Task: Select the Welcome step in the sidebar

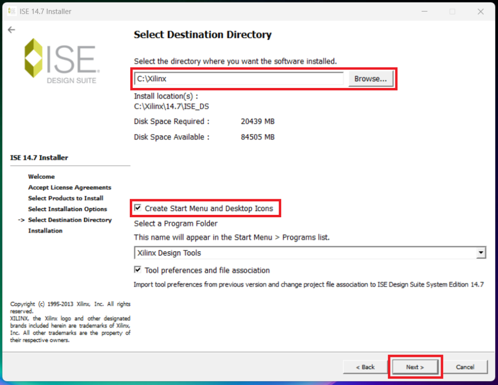Action: 41,176
